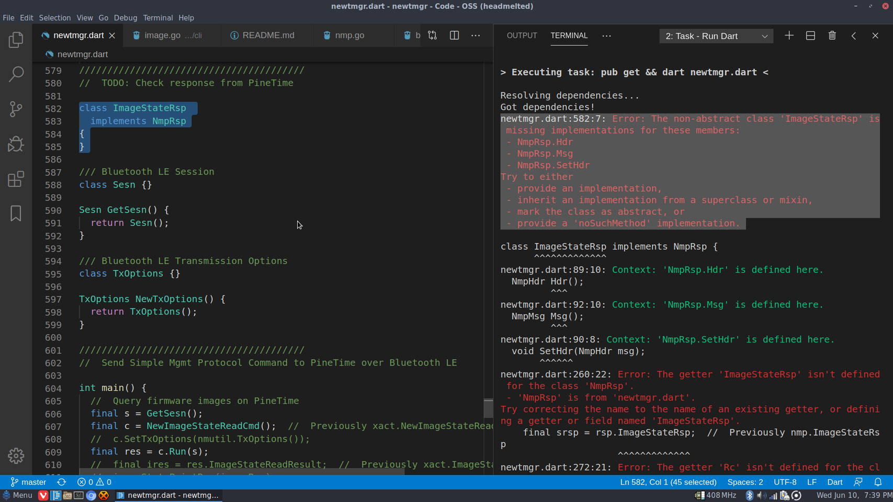Open the Bookmarks view in activity bar
This screenshot has height=502, width=893.
pos(16,213)
